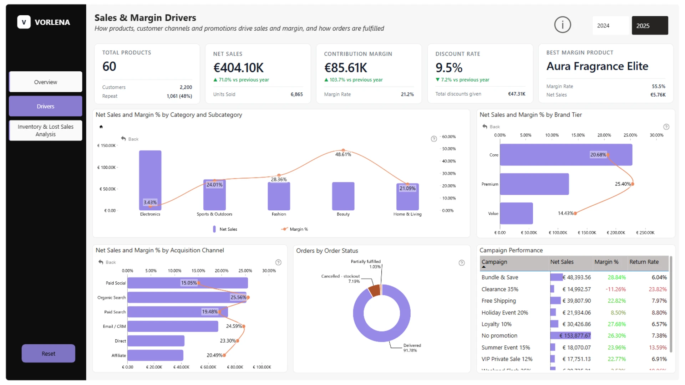Click the Loyalty 10% campaign row

point(574,324)
